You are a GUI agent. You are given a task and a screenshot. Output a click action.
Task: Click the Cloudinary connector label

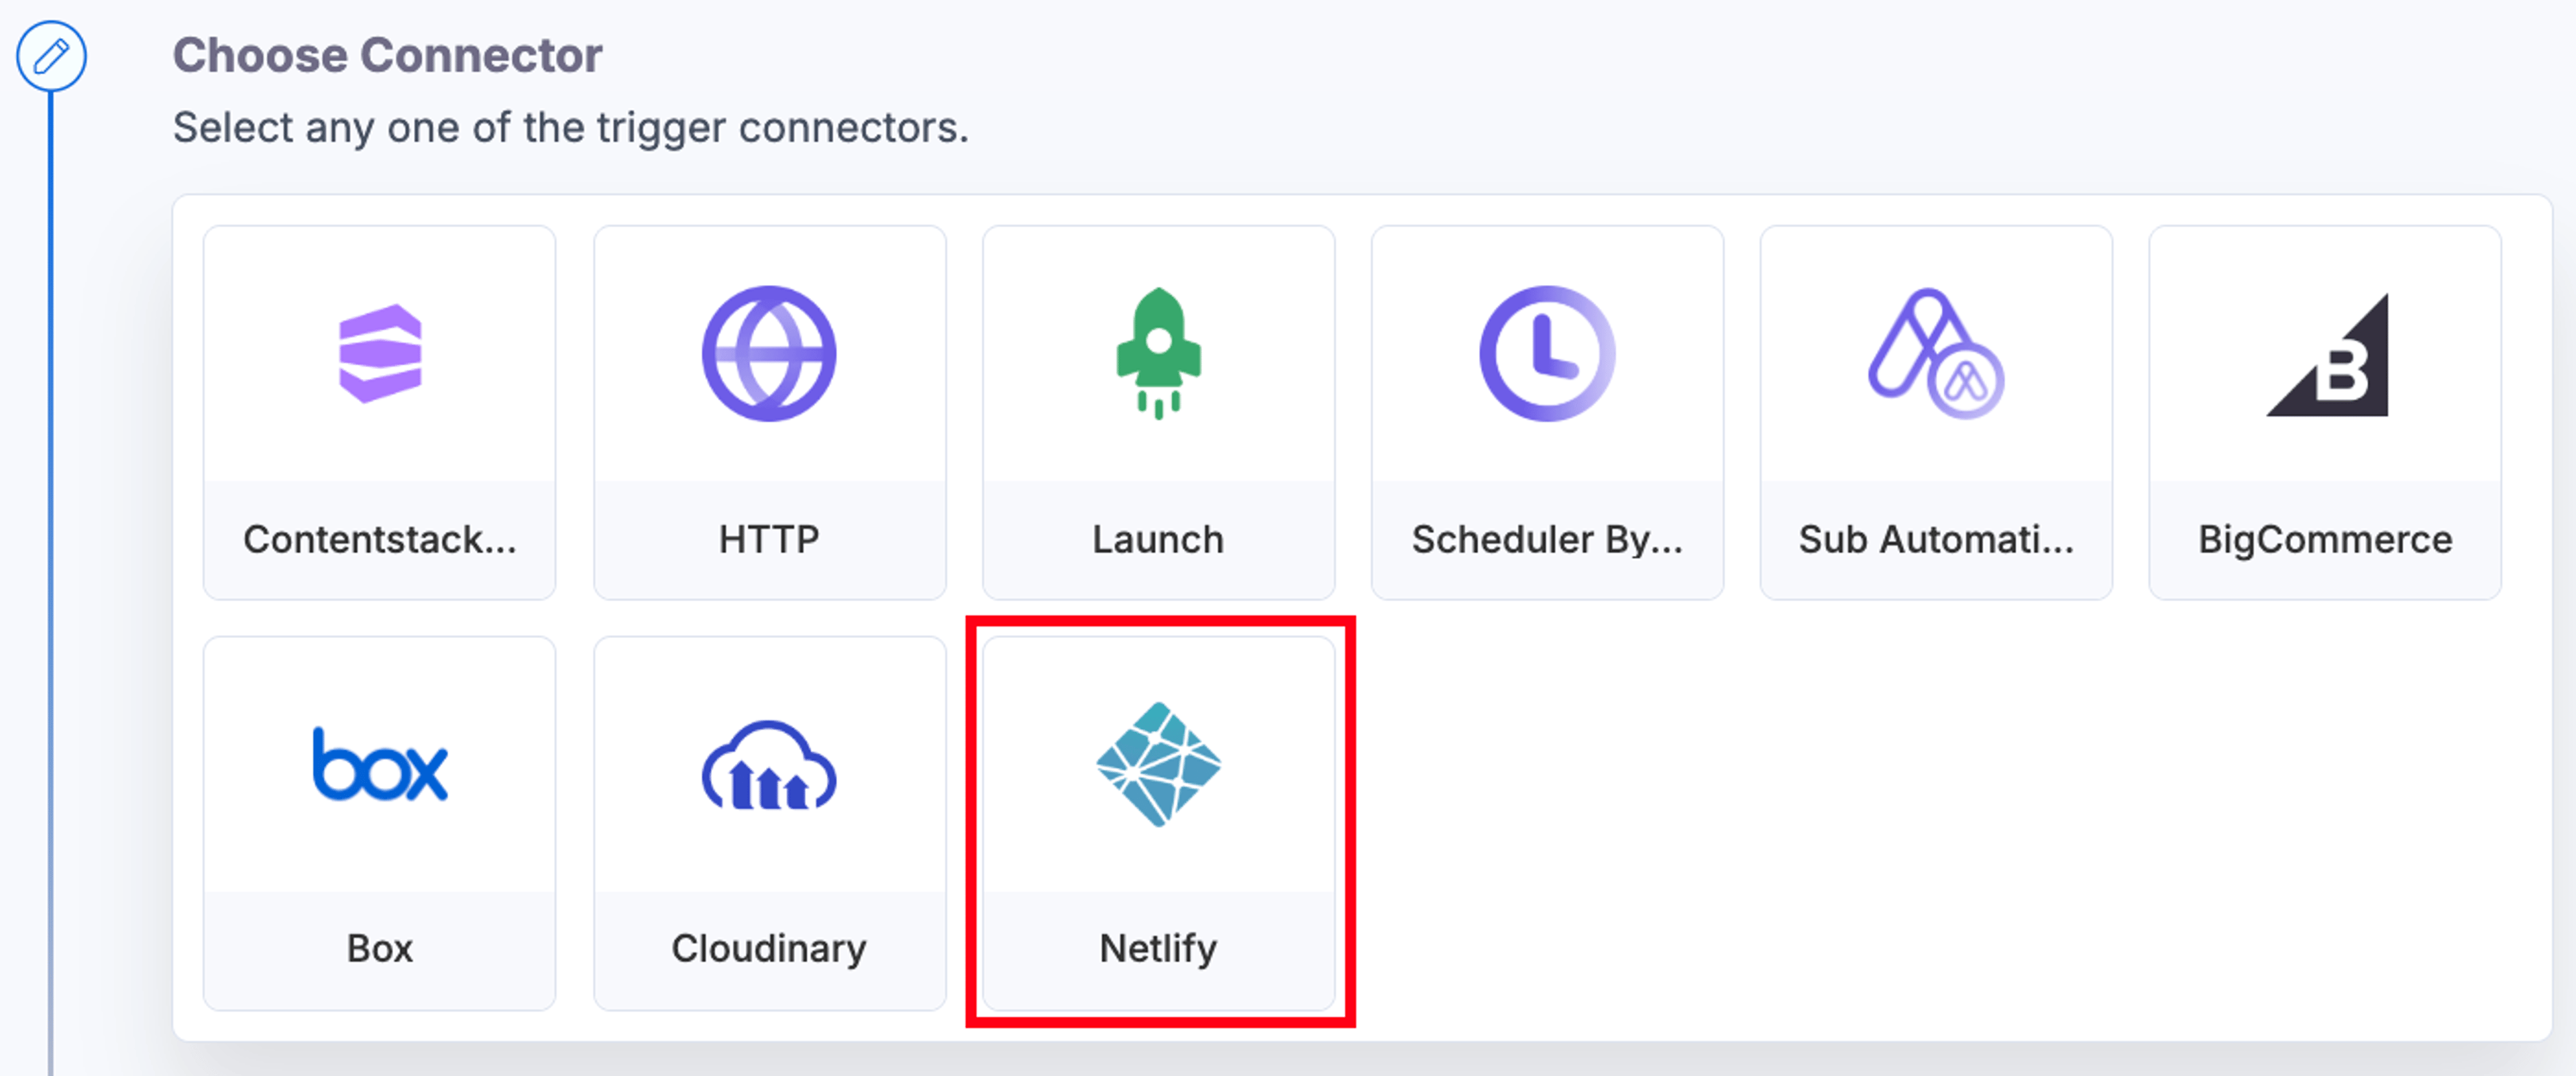(x=769, y=948)
